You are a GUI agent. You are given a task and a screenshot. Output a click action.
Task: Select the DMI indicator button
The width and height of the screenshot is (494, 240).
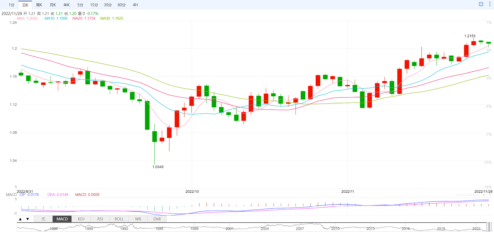(157, 219)
